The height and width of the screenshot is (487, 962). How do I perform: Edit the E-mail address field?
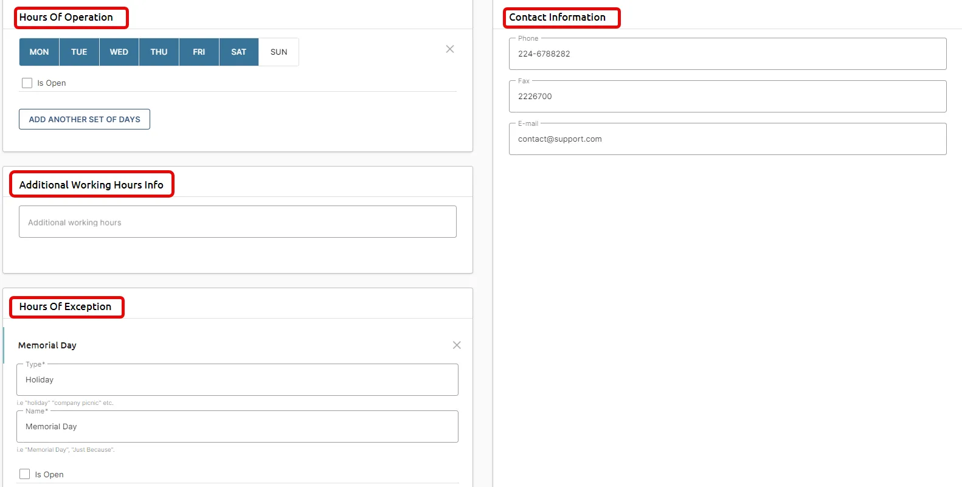[728, 139]
